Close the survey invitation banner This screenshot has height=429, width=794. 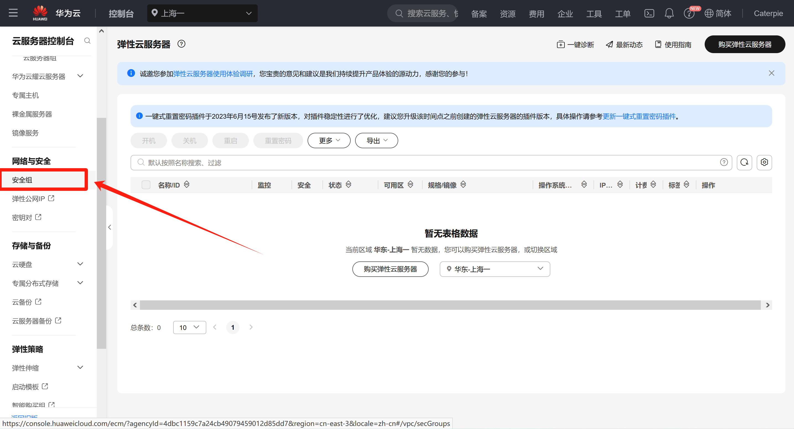tap(771, 73)
